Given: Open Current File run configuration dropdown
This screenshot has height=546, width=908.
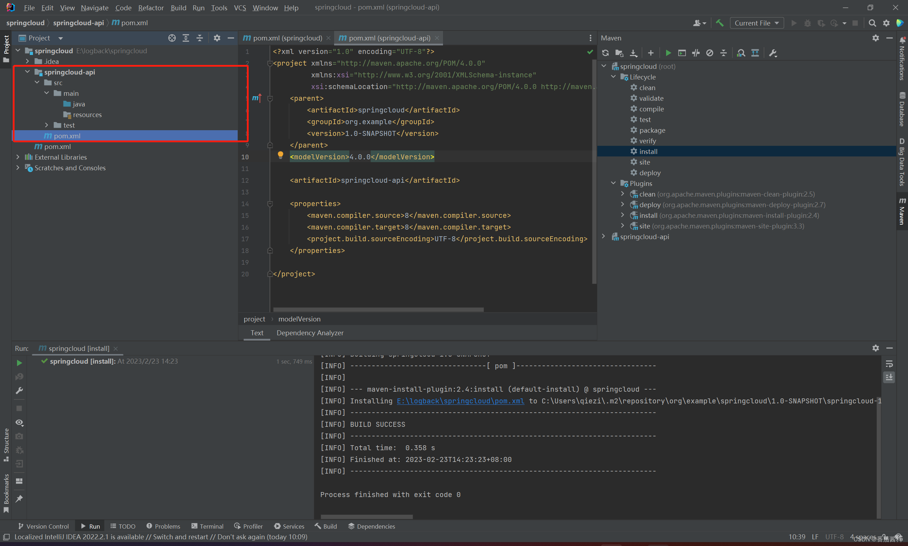Looking at the screenshot, I should coord(756,23).
